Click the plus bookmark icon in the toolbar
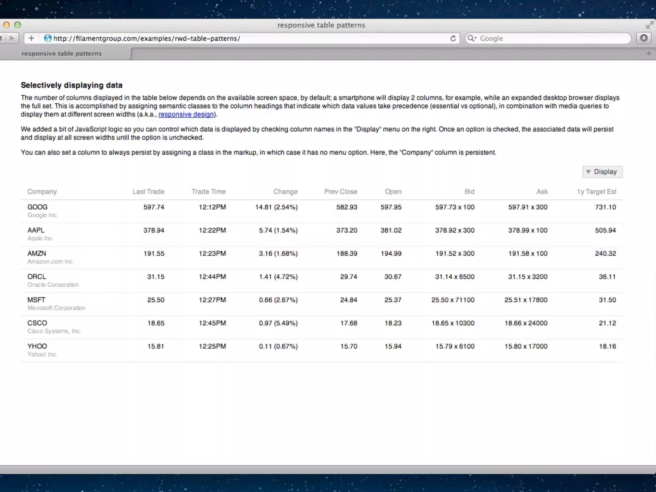 (x=31, y=38)
